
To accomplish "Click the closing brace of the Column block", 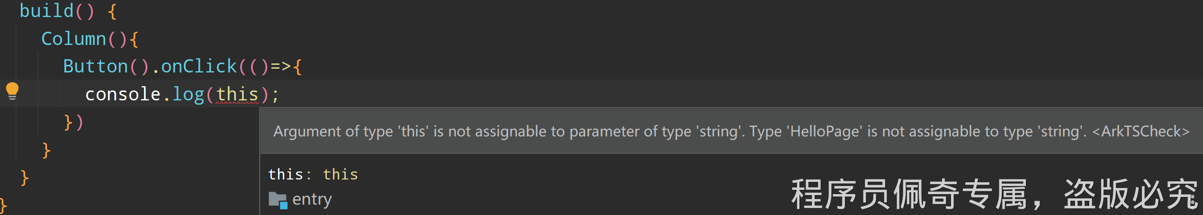I will (46, 150).
